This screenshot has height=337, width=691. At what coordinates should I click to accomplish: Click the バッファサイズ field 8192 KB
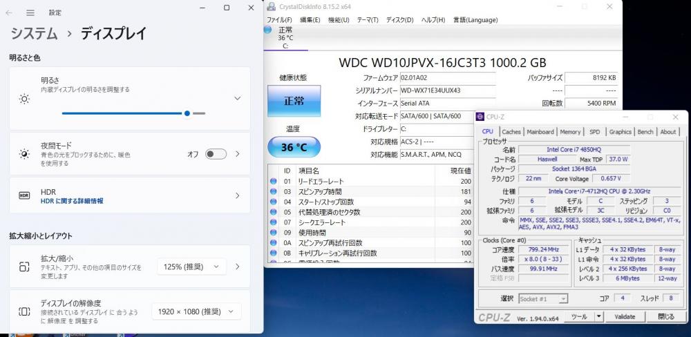coord(591,77)
